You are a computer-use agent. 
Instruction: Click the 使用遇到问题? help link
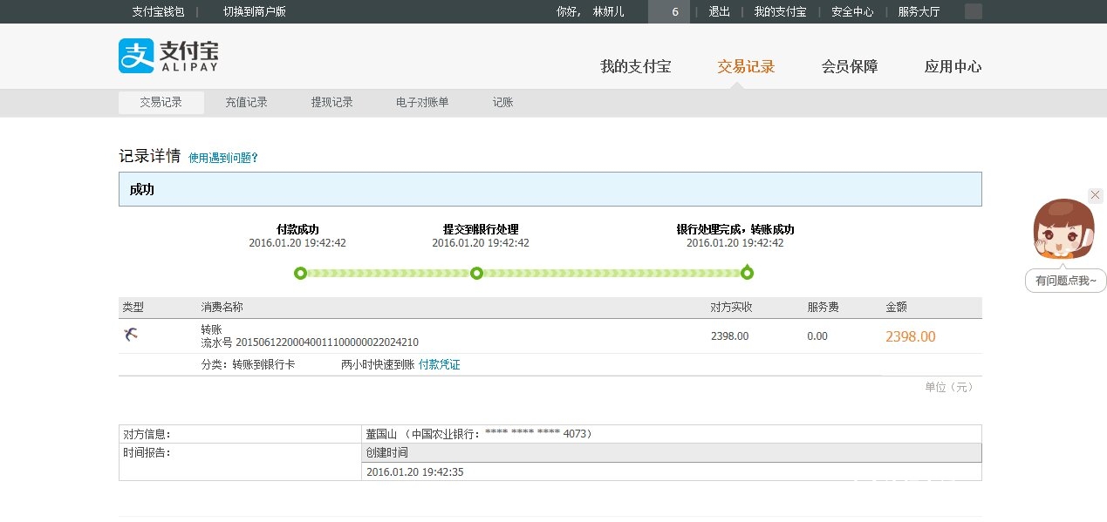tap(223, 159)
